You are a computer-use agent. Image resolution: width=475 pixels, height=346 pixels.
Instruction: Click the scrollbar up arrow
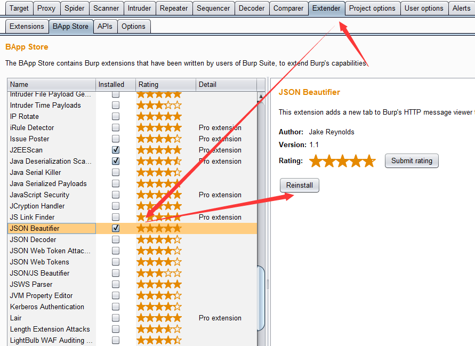(261, 96)
